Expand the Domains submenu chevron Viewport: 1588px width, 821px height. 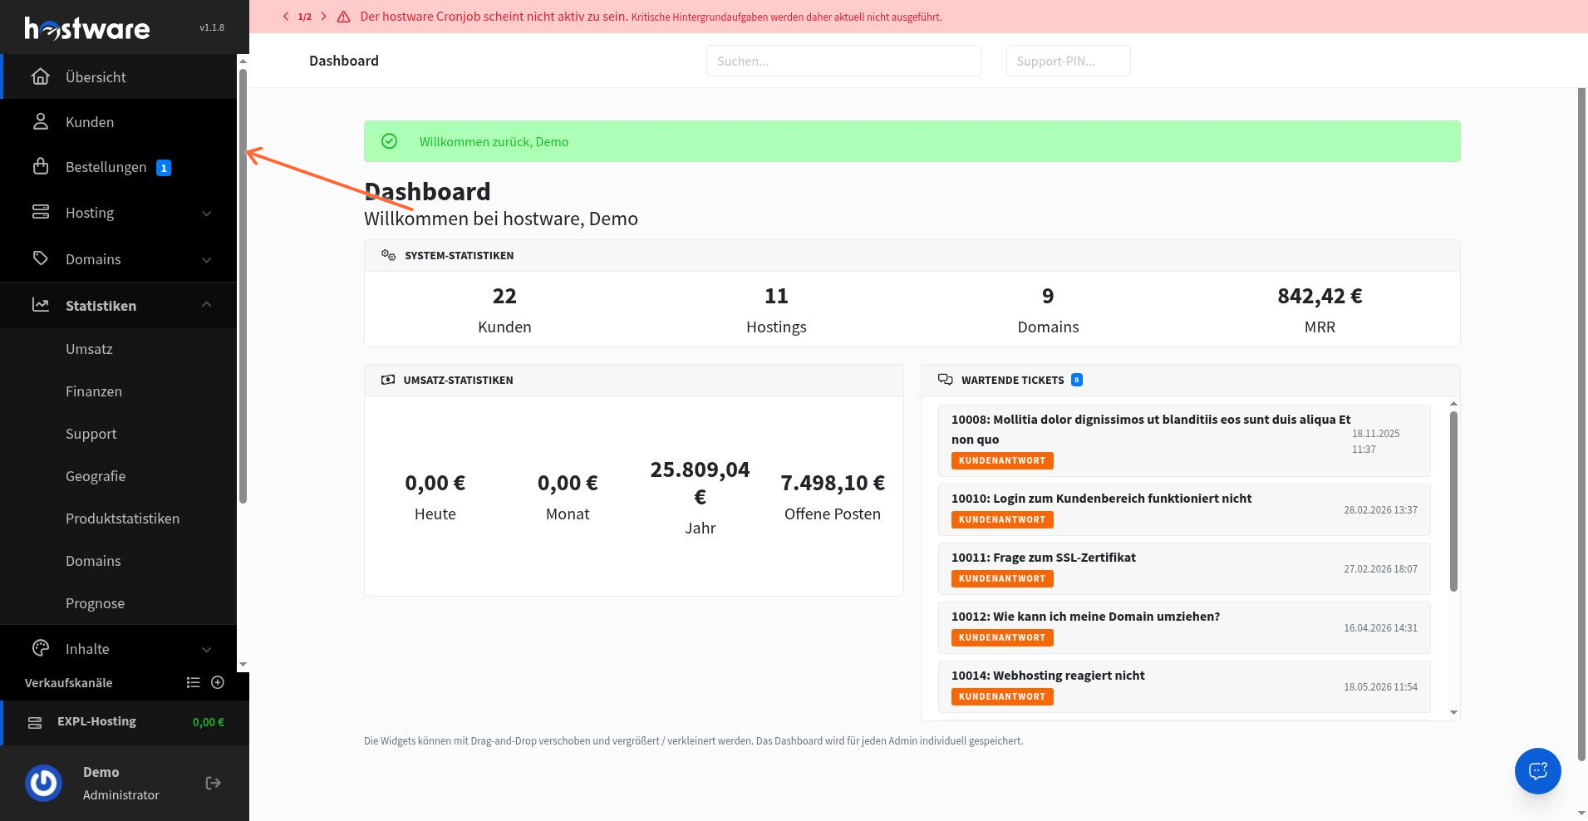(x=207, y=260)
